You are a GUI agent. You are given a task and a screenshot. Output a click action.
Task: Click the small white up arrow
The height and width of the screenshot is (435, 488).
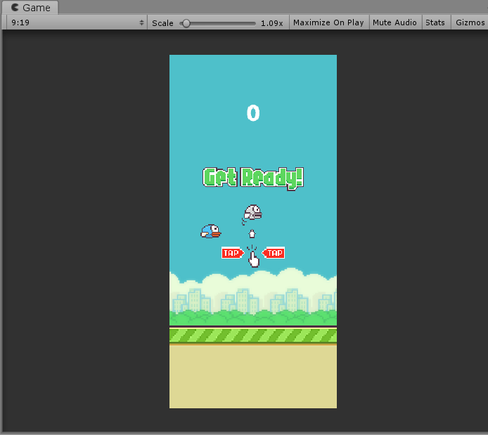252,234
